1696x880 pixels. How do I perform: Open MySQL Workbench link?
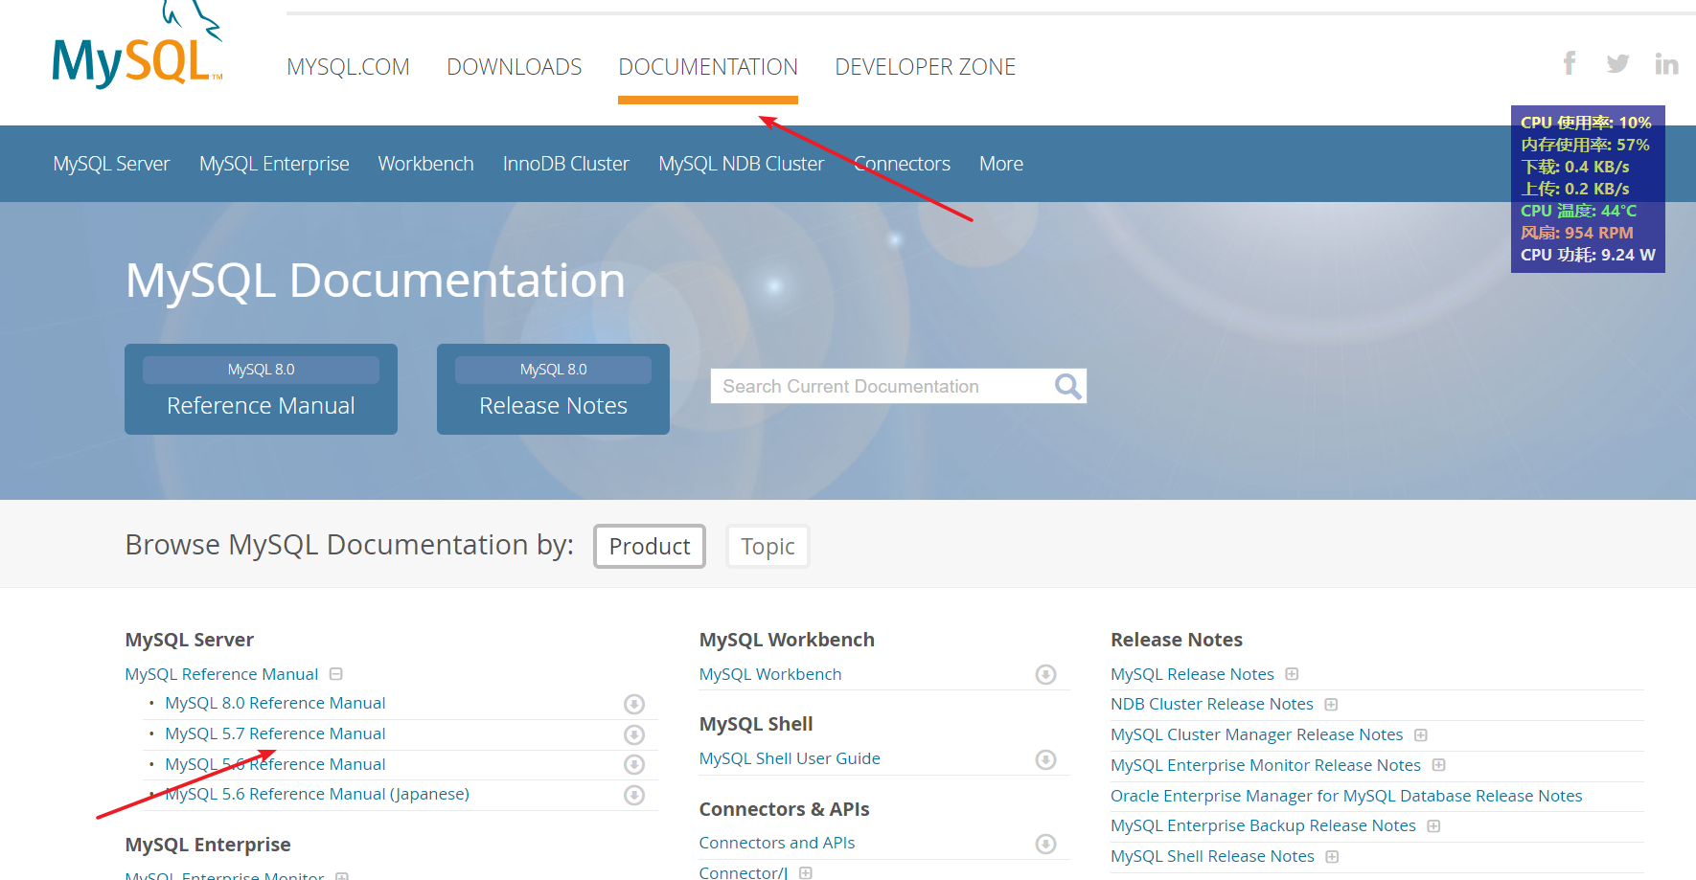[770, 674]
